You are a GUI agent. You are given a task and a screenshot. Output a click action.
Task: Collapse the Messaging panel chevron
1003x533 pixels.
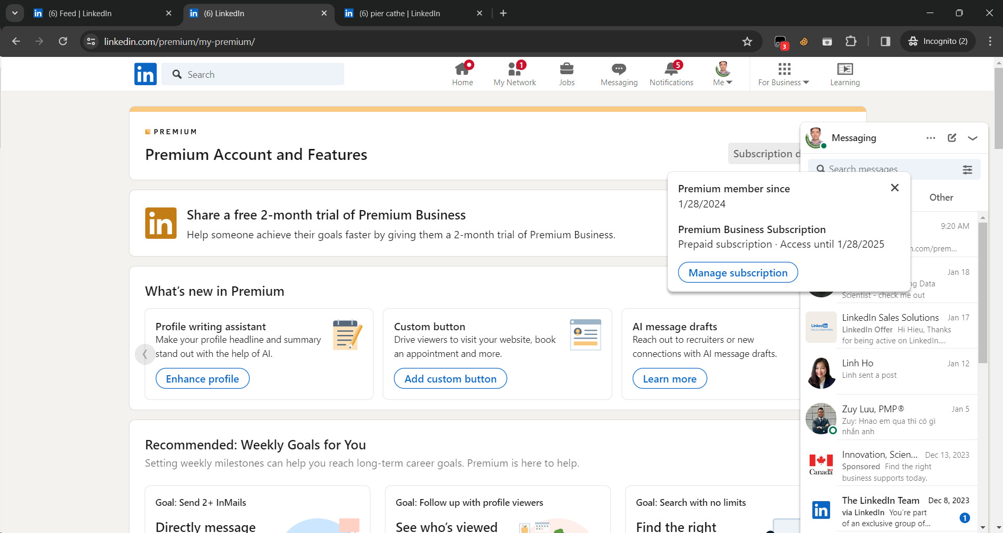tap(972, 138)
